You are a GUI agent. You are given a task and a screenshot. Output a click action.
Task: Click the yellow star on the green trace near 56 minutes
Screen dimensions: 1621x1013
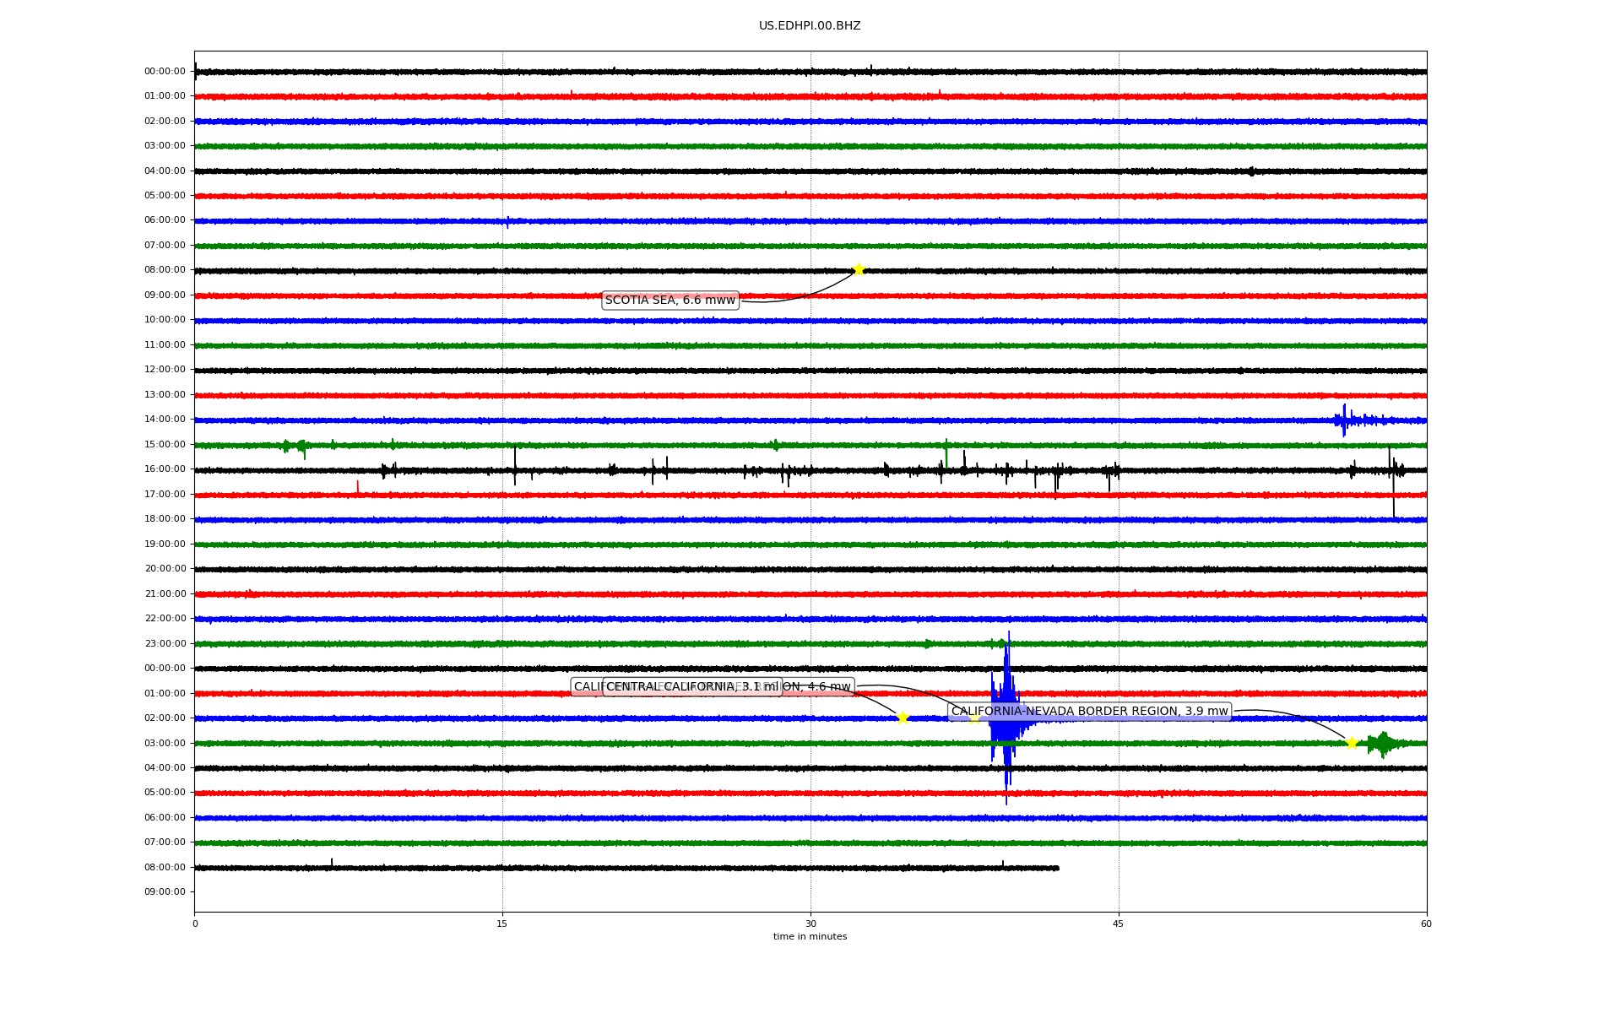[x=1352, y=743]
